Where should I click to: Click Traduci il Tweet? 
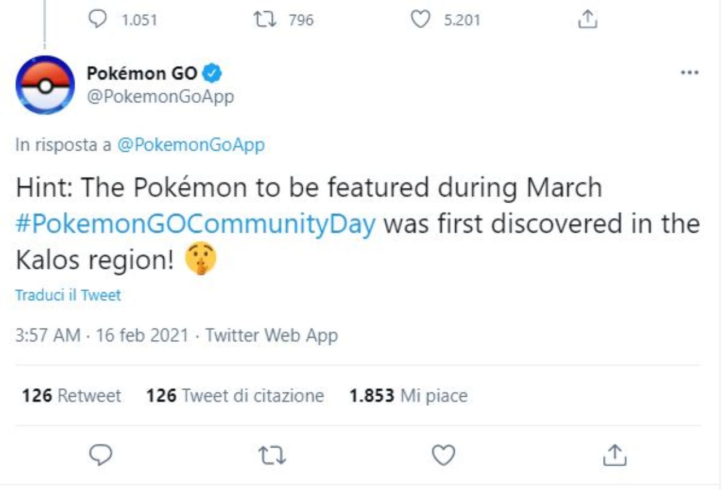pyautogui.click(x=68, y=295)
